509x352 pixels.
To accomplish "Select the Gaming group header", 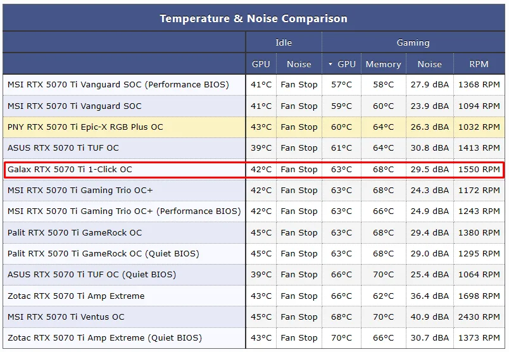I will click(x=413, y=42).
